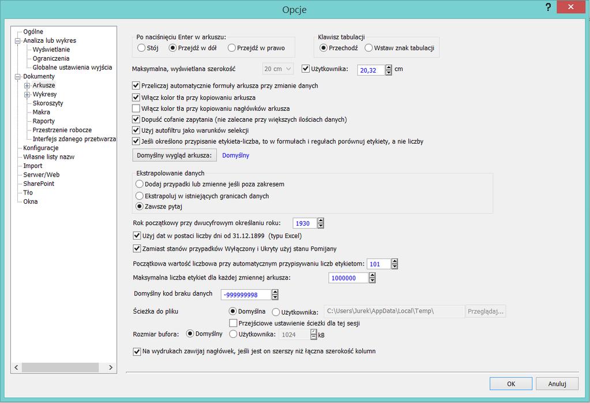Toggle Użytkownika width checkbox

point(306,69)
